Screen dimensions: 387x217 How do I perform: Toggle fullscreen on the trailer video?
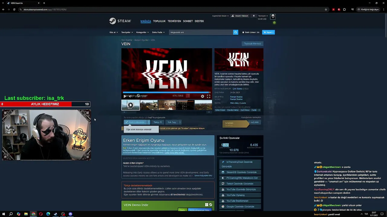click(x=208, y=96)
